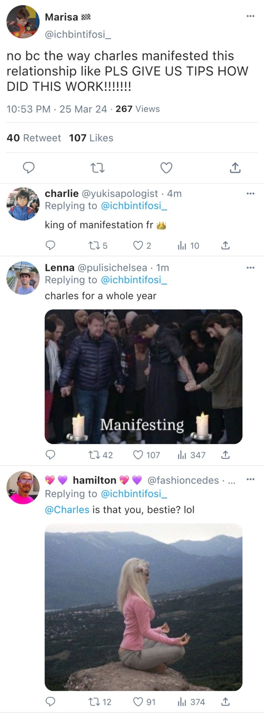264x713 pixels.
Task: Open @ichbintifosi_ link in charlie's reply
Action: (134, 206)
